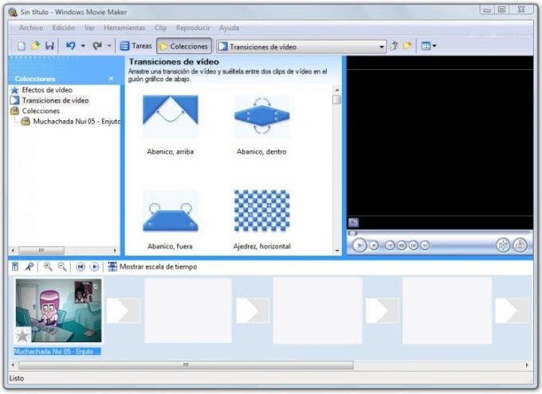Click the Narrate timeline microphone icon
The width and height of the screenshot is (542, 394).
click(x=29, y=267)
